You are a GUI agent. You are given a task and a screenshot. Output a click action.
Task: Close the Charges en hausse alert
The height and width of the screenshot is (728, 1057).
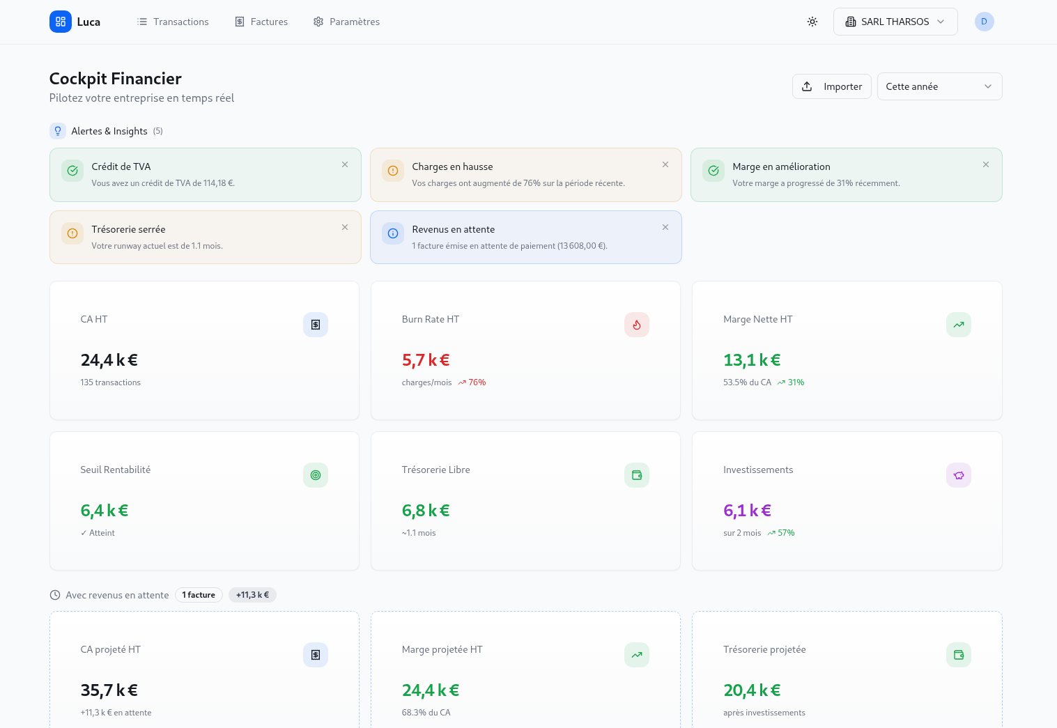tap(665, 164)
